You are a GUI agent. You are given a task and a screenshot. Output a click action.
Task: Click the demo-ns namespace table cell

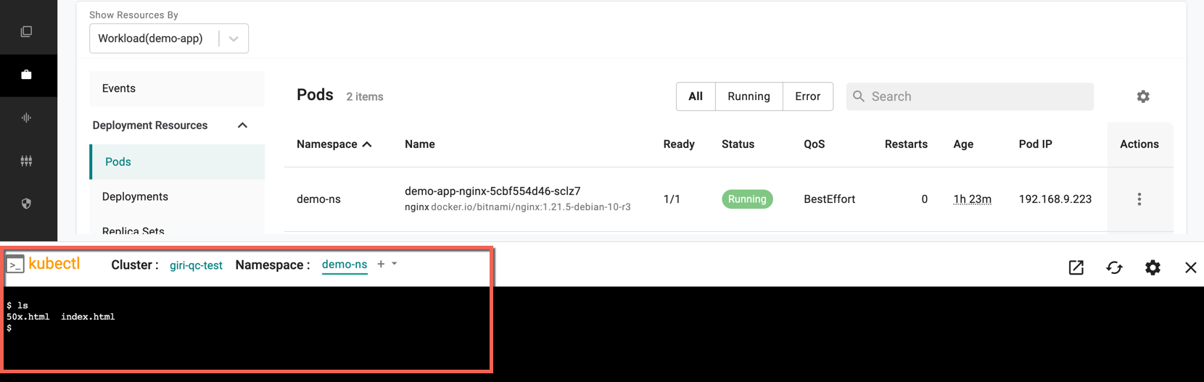318,199
